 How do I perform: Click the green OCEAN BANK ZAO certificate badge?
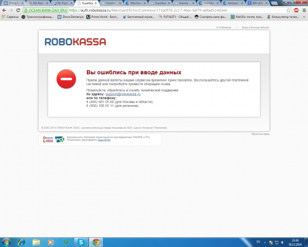(x=46, y=10)
